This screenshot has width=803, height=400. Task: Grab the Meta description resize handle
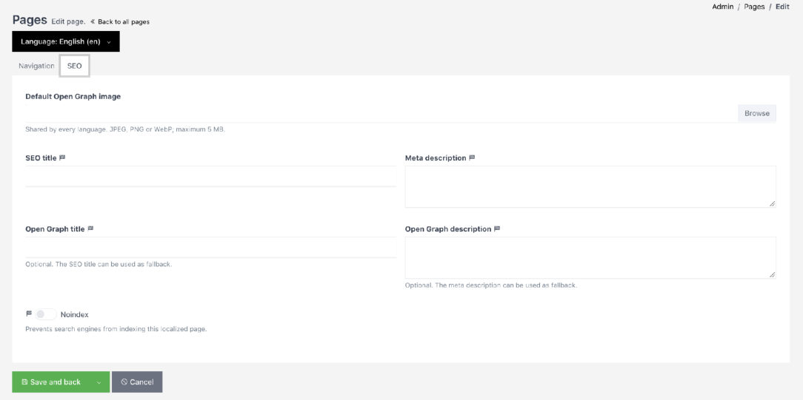tap(773, 204)
